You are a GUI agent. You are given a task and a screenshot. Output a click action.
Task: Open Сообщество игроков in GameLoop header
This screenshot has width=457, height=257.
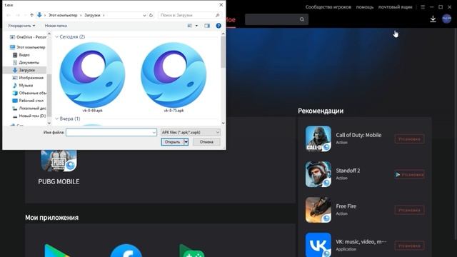pyautogui.click(x=328, y=7)
